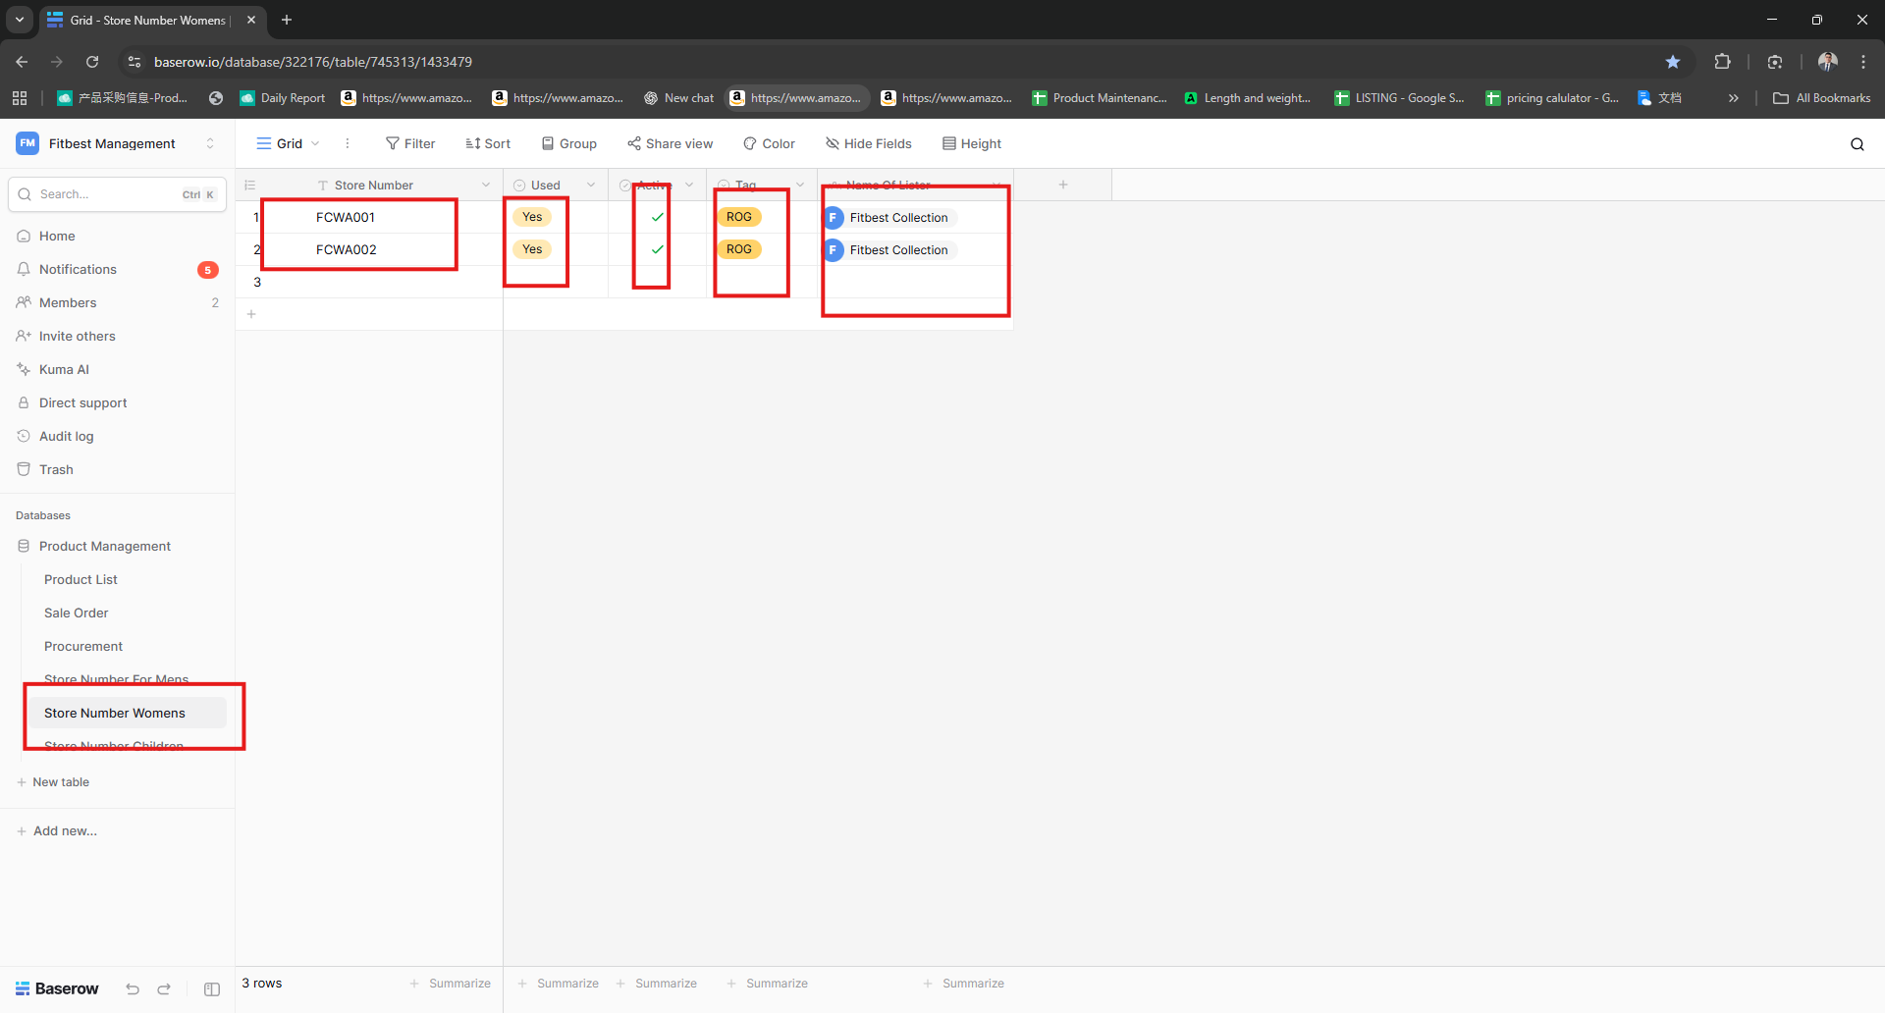1885x1013 pixels.
Task: Open Share view options
Action: 671,143
